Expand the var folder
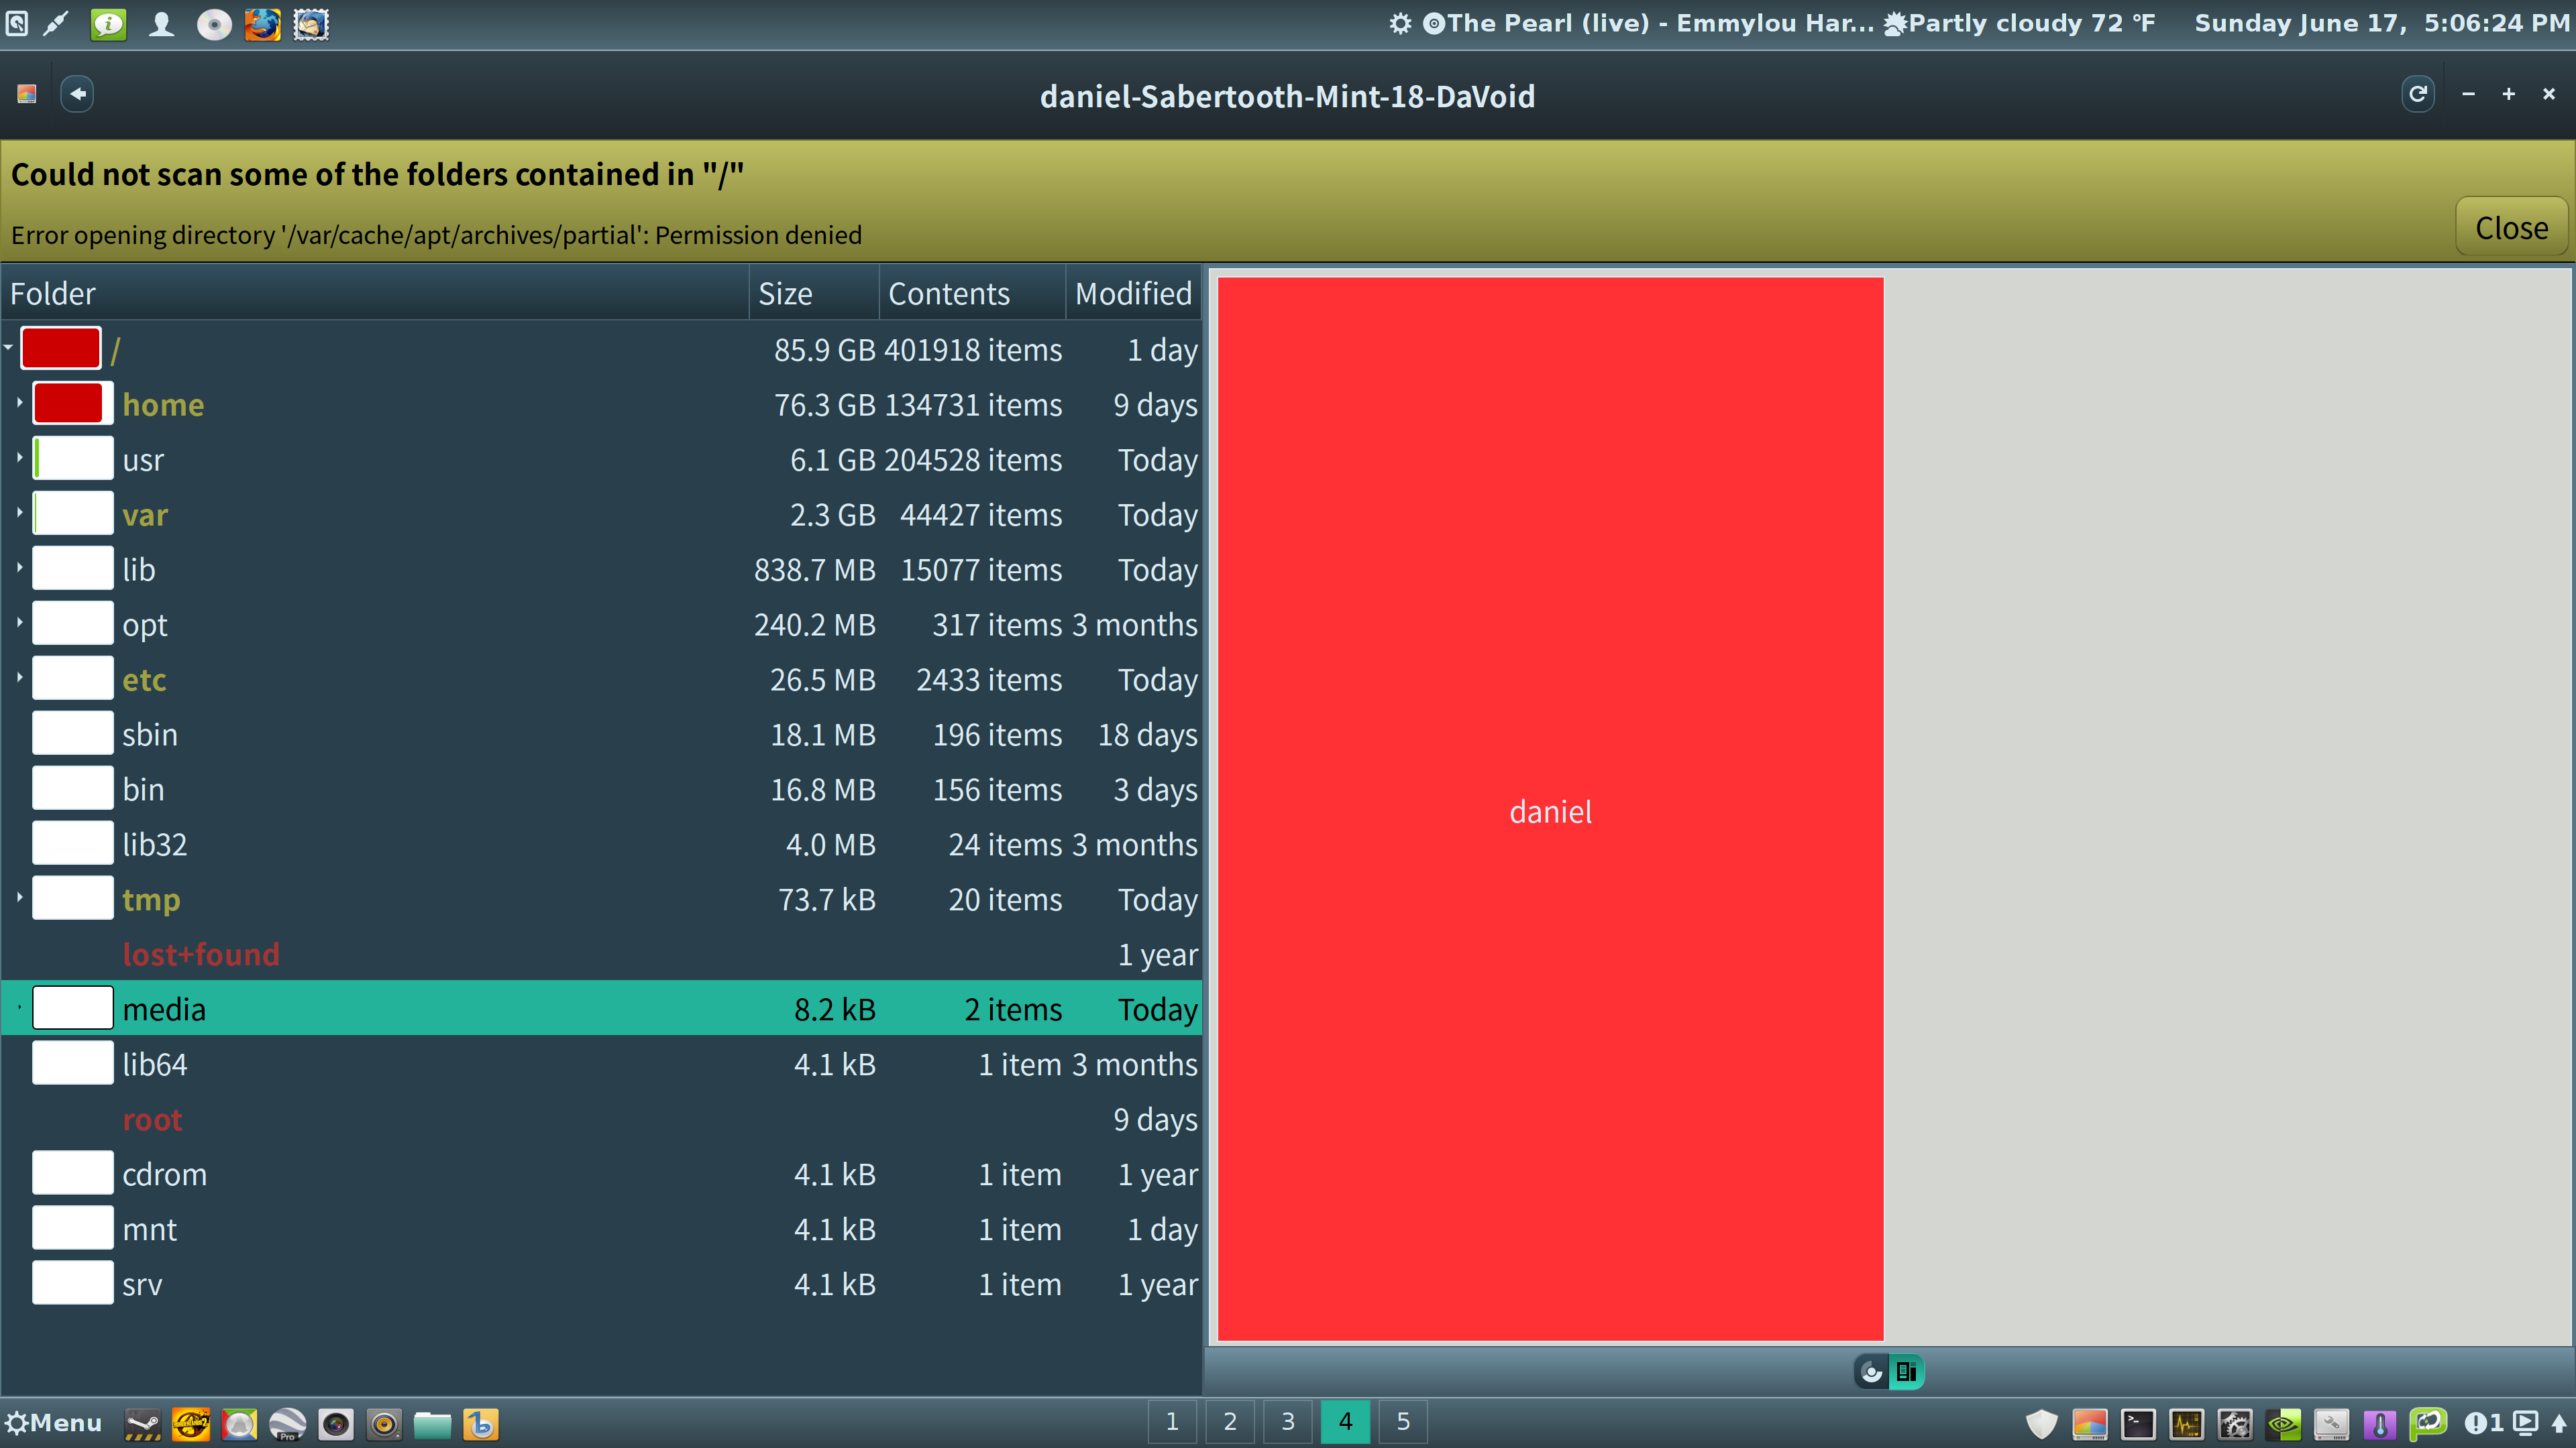The image size is (2576, 1448). point(19,513)
